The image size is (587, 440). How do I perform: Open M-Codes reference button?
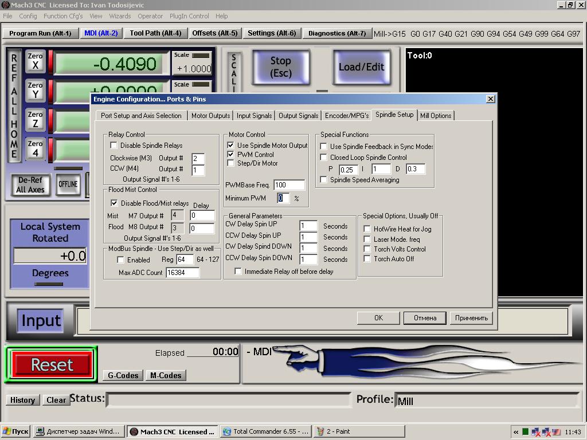tap(166, 375)
